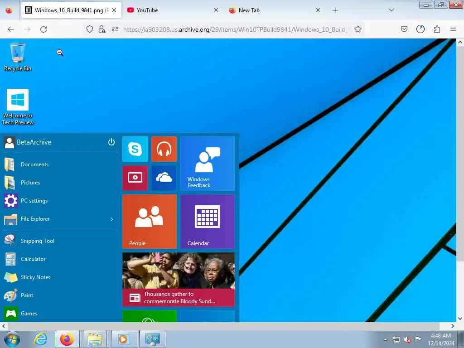Click the BetaArchive user account
Screen dimensions: 464x348
(28, 142)
